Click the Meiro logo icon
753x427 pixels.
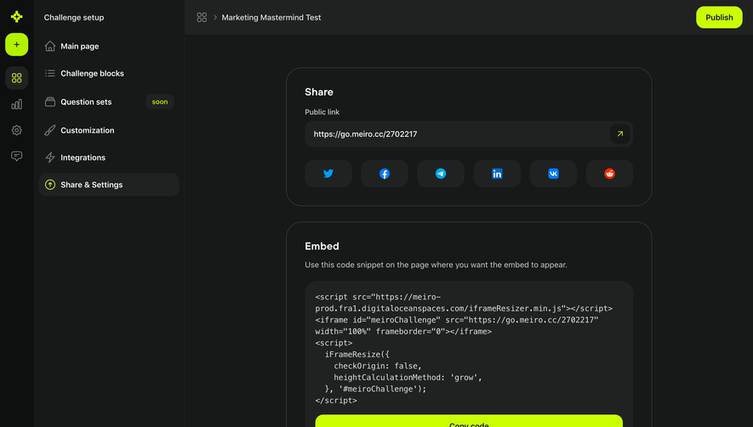click(17, 17)
